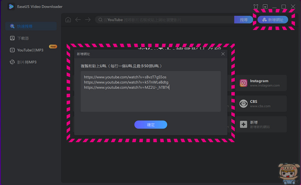301x185 pixels.
Task: Click the search magnifier inside search bar
Action: [100, 20]
